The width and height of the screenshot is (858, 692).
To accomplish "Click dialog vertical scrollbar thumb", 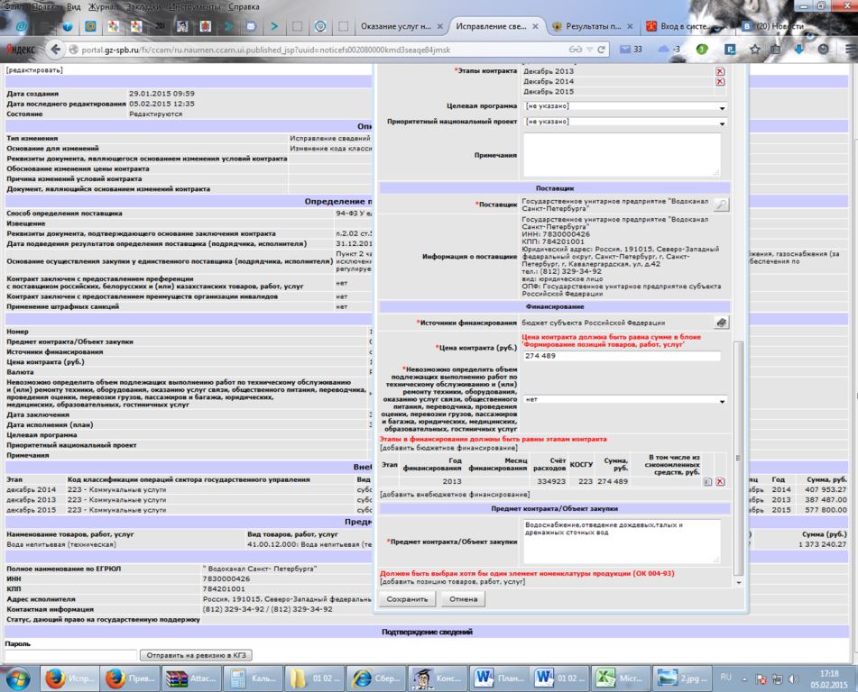I will pos(738,458).
